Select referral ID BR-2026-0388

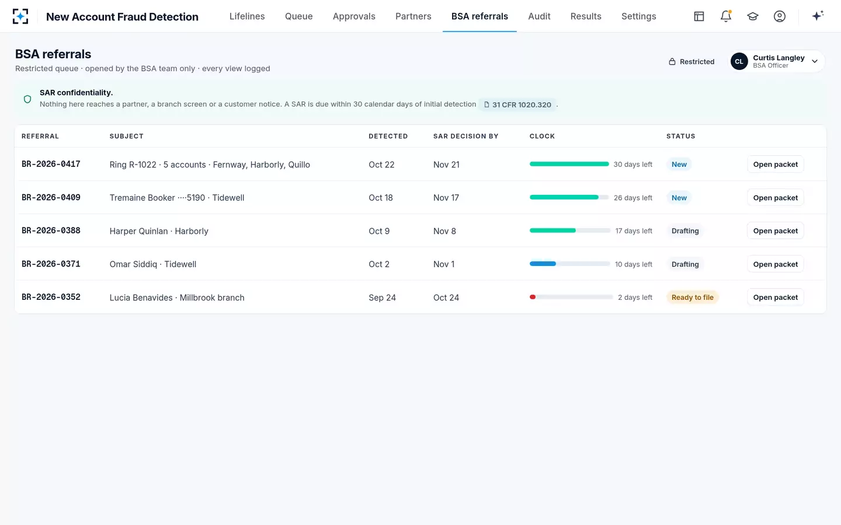tap(51, 230)
